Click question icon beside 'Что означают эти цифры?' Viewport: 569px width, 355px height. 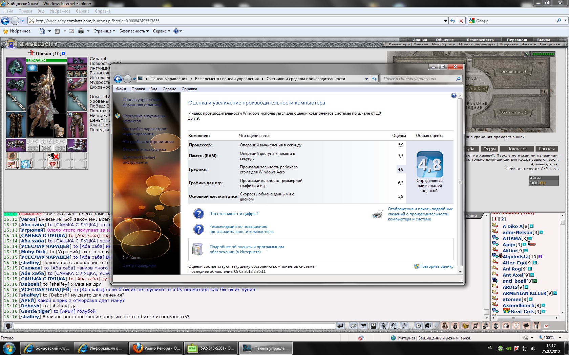click(x=198, y=214)
